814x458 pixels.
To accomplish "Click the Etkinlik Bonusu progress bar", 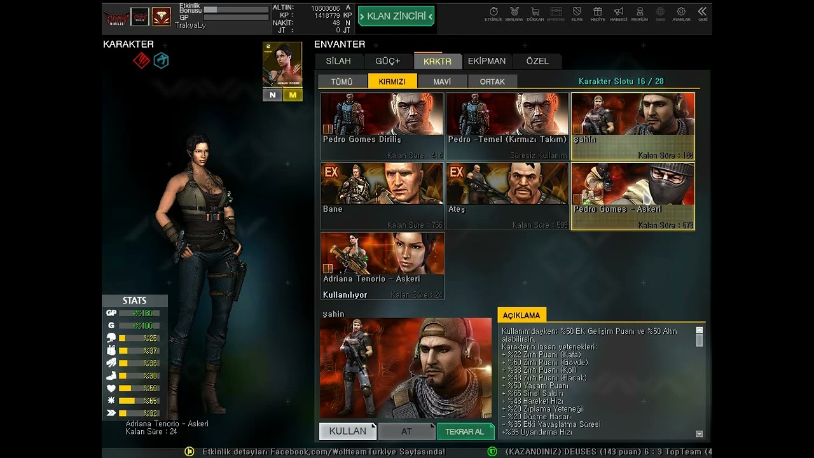I will [236, 10].
